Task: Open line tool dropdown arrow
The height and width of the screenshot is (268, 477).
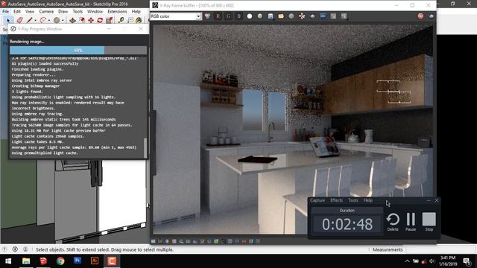Action: (35, 21)
